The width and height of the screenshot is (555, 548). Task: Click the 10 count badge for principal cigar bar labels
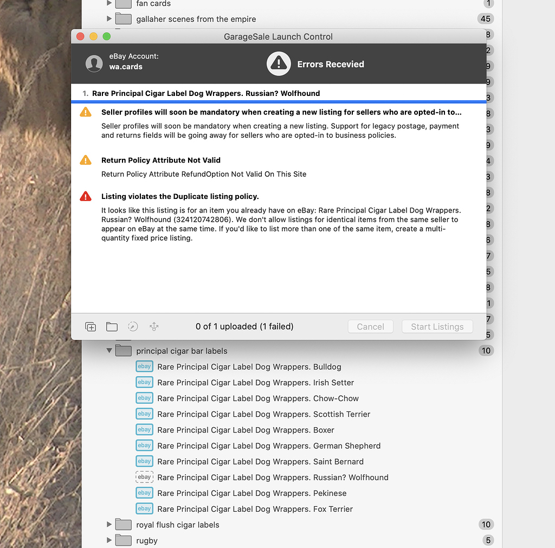point(486,351)
